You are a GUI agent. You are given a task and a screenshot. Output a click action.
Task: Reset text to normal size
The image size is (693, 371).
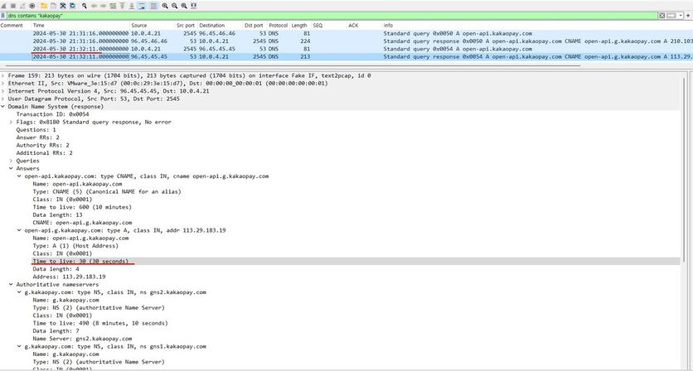[x=184, y=6]
